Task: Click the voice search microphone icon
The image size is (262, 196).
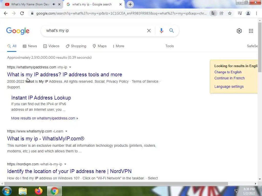Action: point(161,31)
